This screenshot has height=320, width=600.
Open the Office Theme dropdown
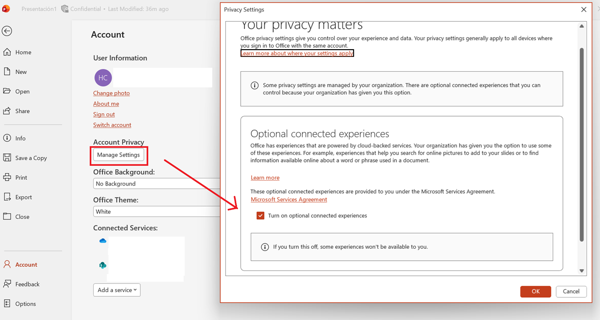tap(156, 212)
